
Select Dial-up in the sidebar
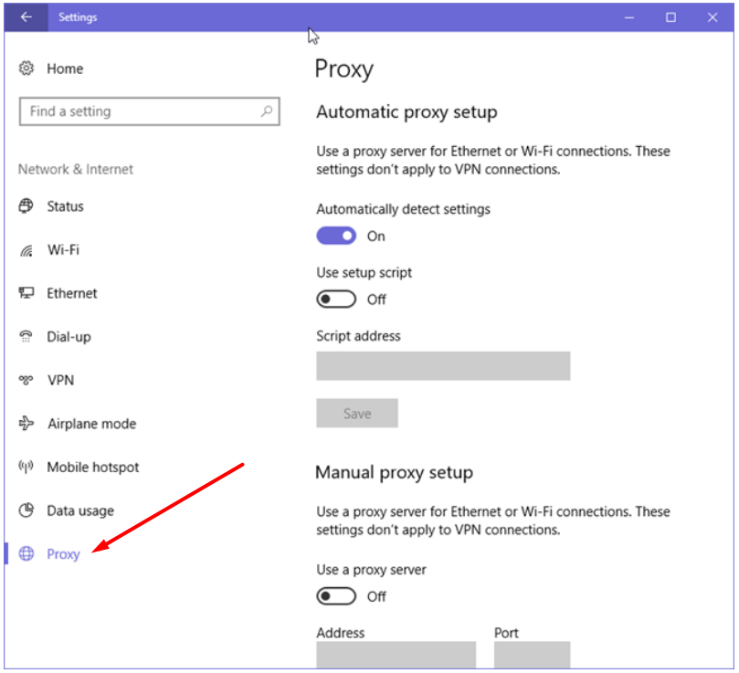(69, 337)
